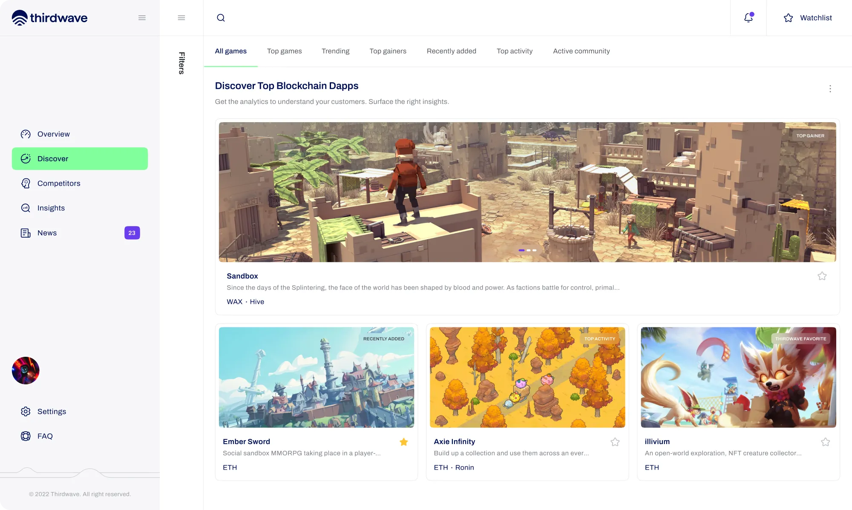Click the Ronin tag on Axie Infinity
Screen dimensions: 852x510
464,467
